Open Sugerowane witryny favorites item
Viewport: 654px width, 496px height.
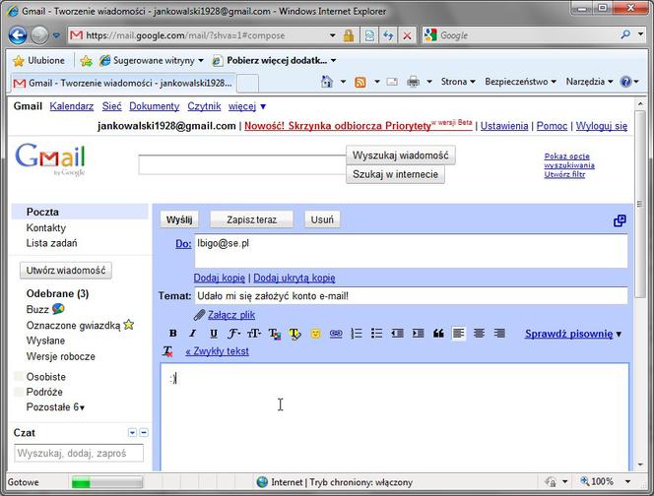point(152,61)
